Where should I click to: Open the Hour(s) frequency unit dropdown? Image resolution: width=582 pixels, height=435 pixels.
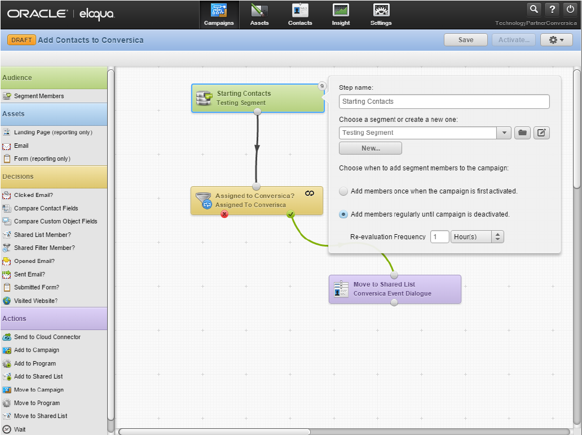click(x=477, y=236)
